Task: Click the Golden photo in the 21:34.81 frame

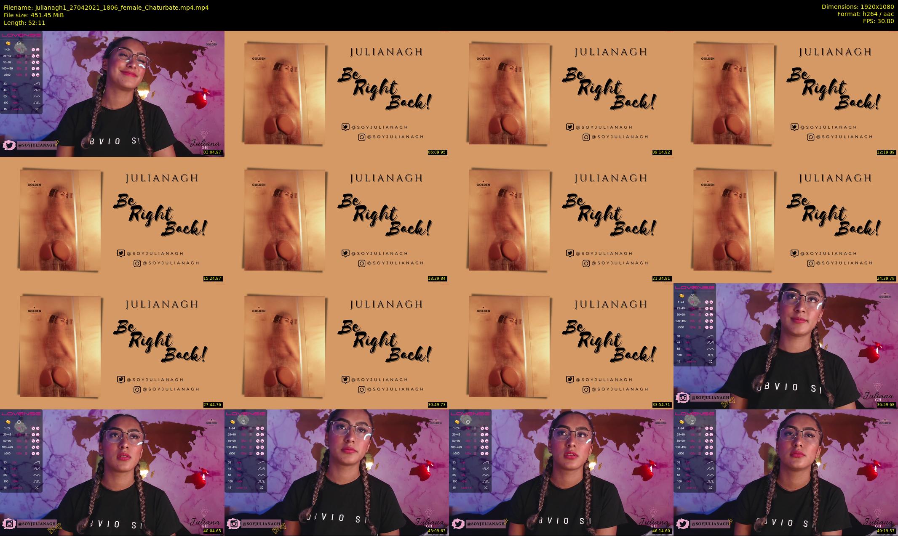Action: click(509, 220)
